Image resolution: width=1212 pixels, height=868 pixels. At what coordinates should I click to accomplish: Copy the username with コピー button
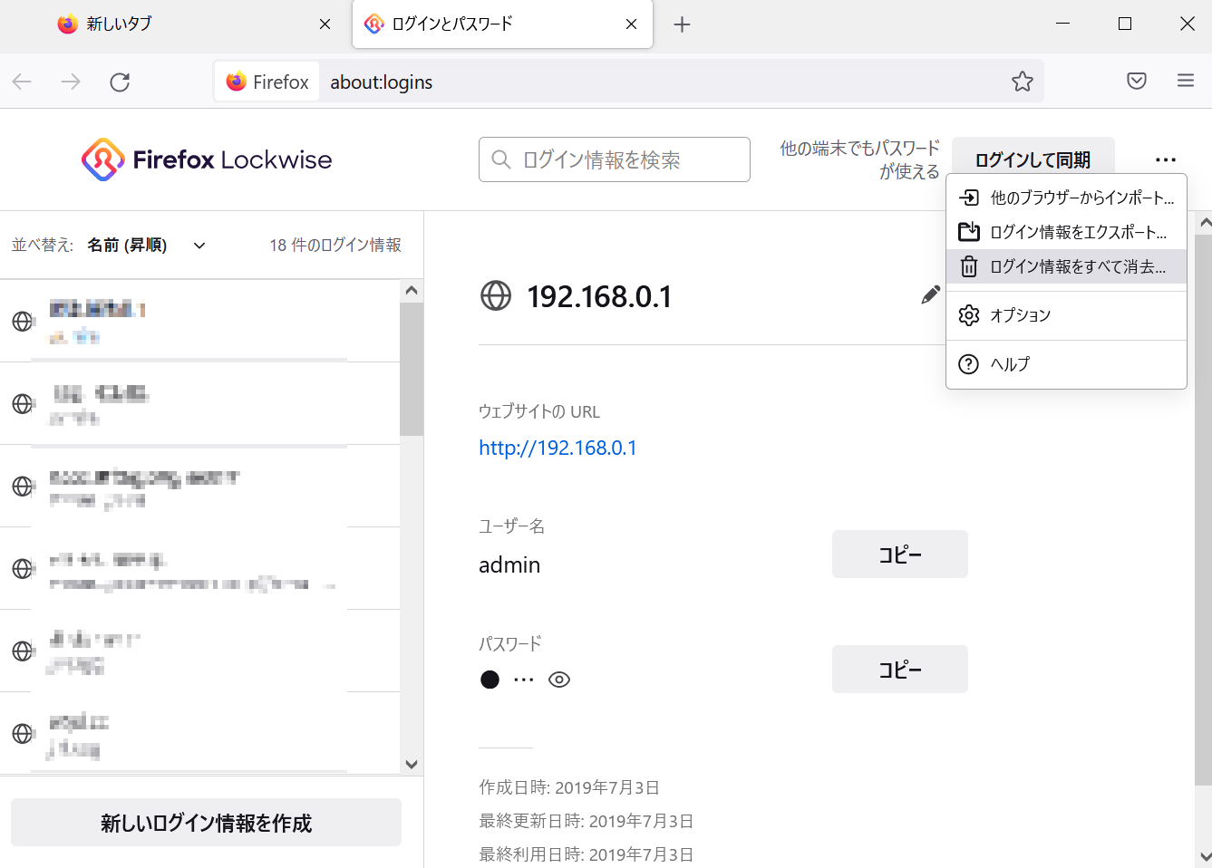click(x=899, y=555)
